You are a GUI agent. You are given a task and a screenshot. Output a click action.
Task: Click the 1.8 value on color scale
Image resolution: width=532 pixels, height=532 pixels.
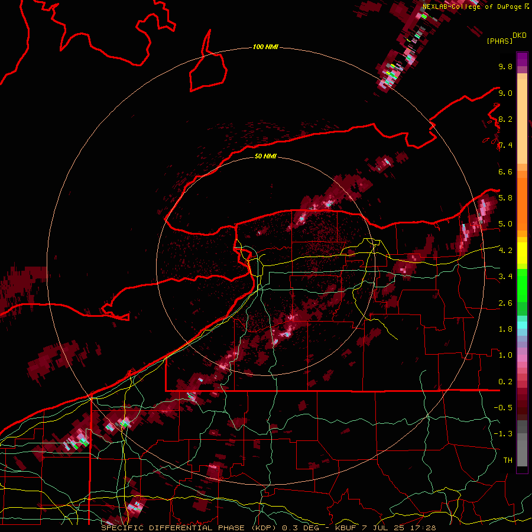(x=505, y=329)
